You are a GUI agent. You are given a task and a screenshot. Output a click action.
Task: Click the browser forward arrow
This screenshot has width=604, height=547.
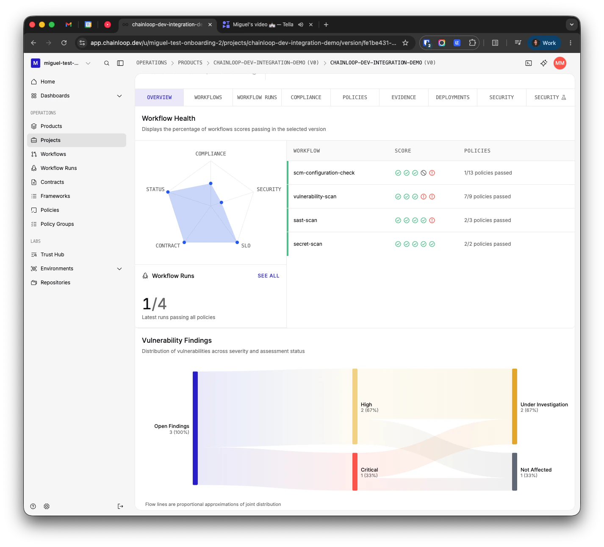tap(49, 43)
